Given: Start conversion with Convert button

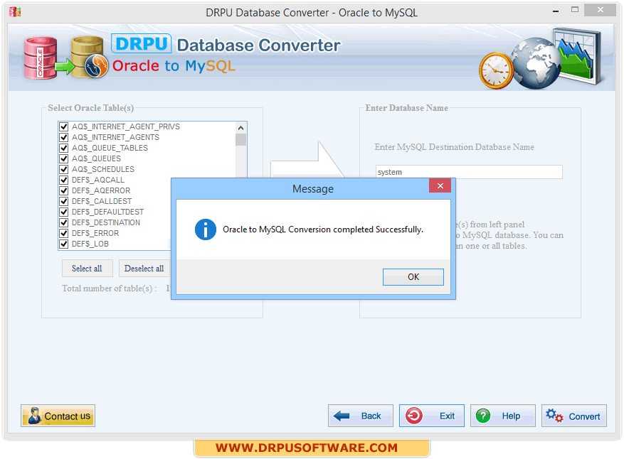Looking at the screenshot, I should click(x=574, y=416).
